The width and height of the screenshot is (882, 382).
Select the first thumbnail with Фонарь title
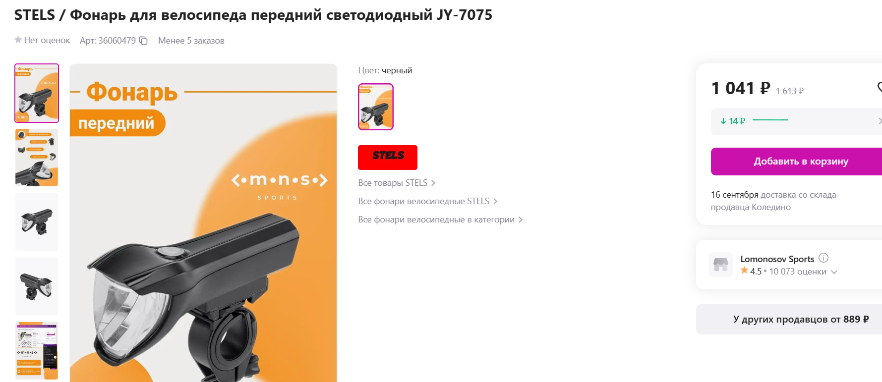pyautogui.click(x=37, y=93)
